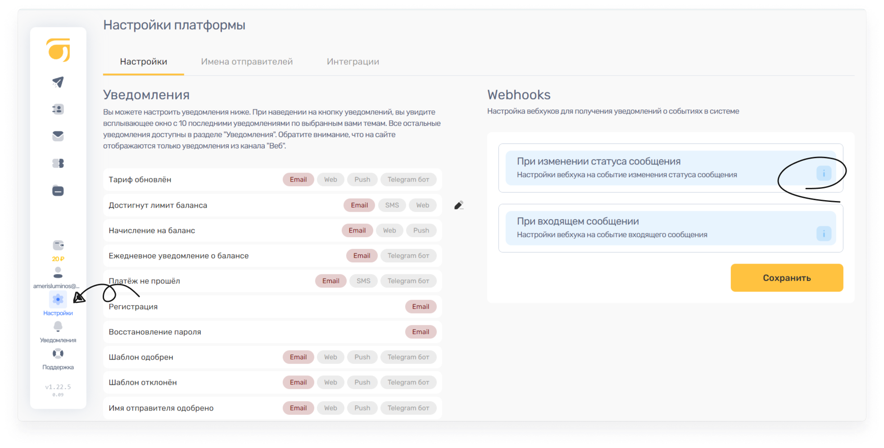Toggle Telegram бот for Ежедневное уведомление

[408, 256]
